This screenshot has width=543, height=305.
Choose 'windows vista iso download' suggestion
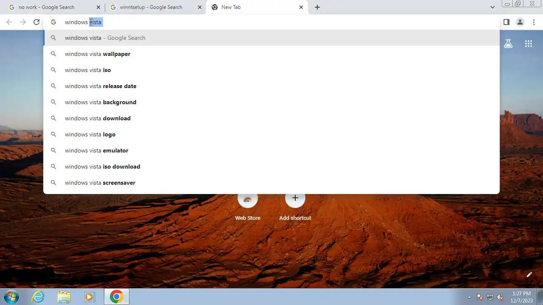click(x=271, y=166)
